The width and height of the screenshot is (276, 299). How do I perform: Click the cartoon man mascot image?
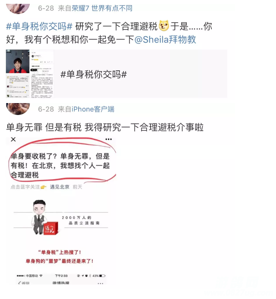click(x=40, y=217)
